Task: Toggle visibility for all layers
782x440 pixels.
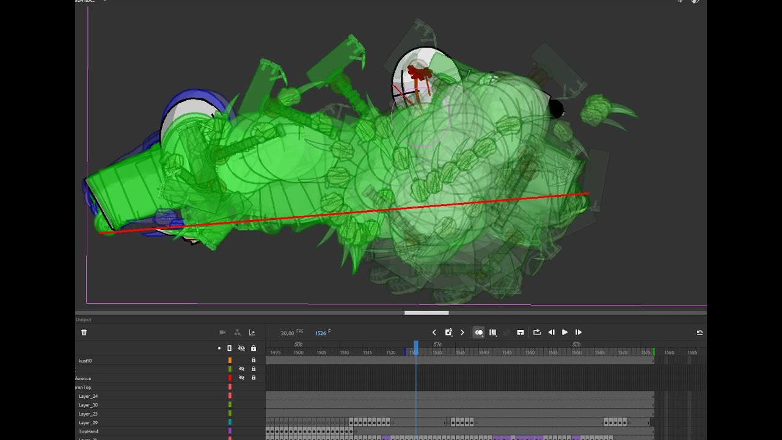Action: (x=241, y=348)
